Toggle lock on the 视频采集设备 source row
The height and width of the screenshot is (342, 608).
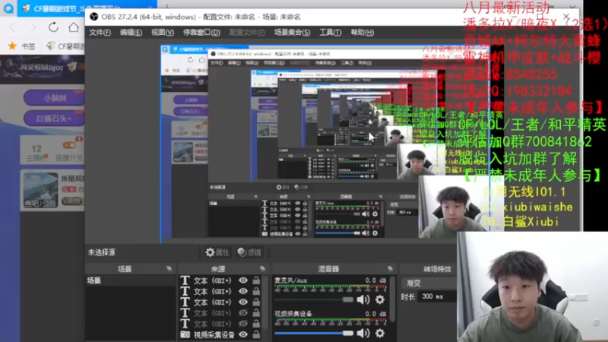point(256,334)
